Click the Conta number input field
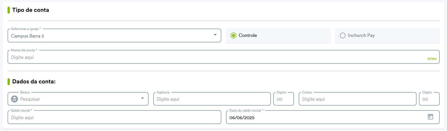The width and height of the screenshot is (447, 131). point(357,99)
